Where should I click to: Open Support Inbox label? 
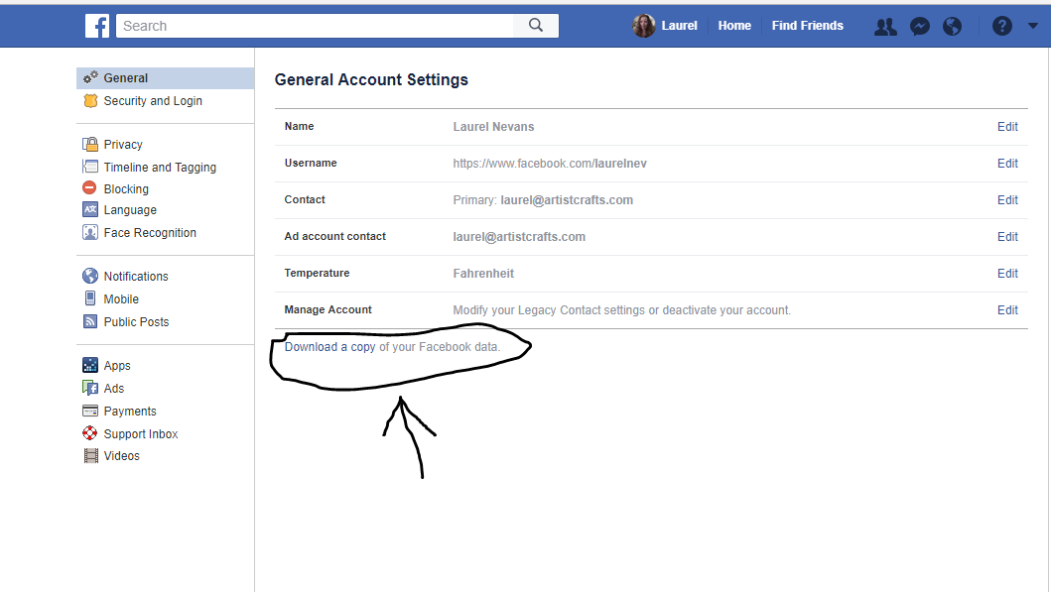[141, 434]
